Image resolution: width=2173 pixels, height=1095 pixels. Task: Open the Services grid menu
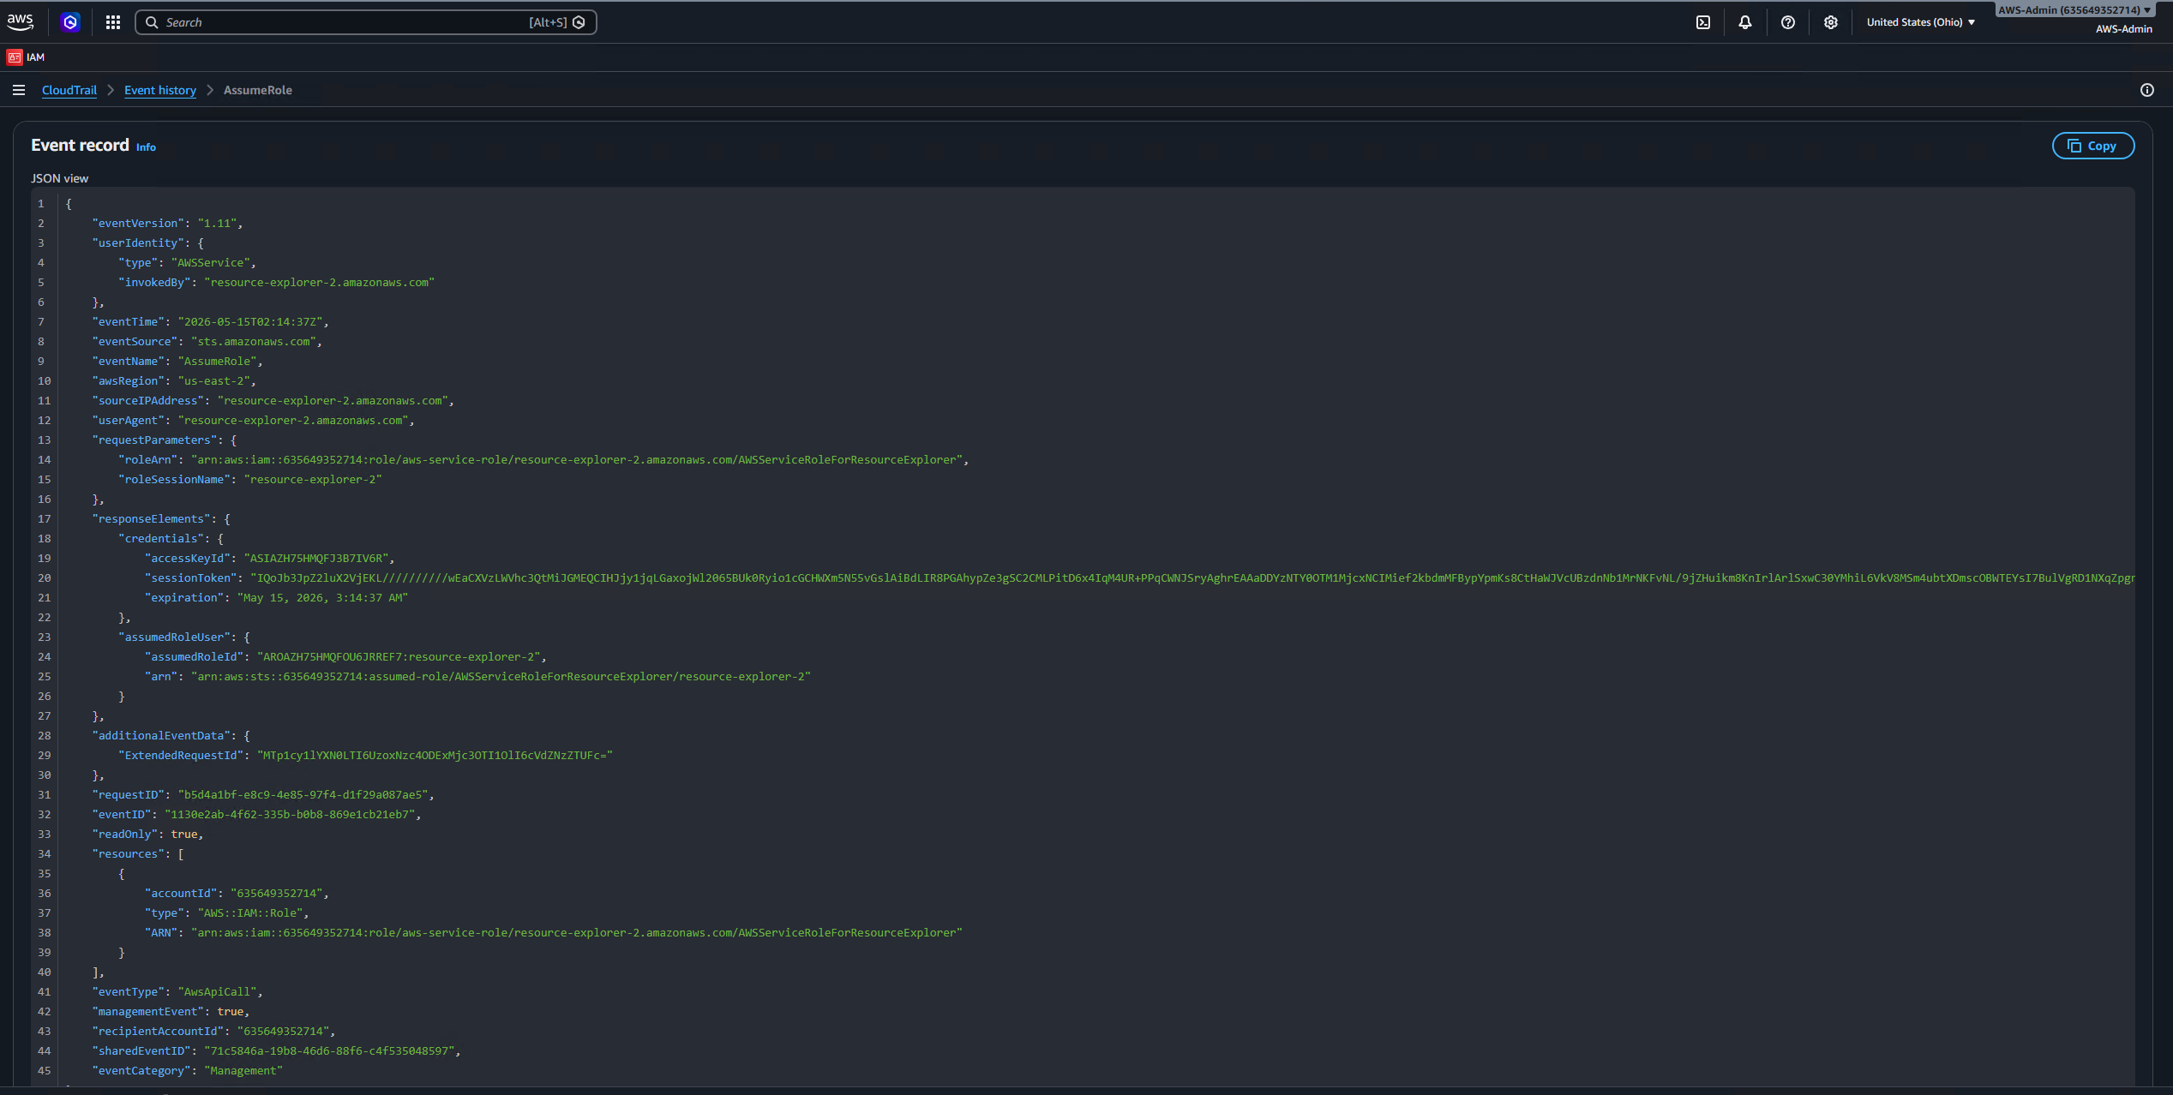[113, 22]
